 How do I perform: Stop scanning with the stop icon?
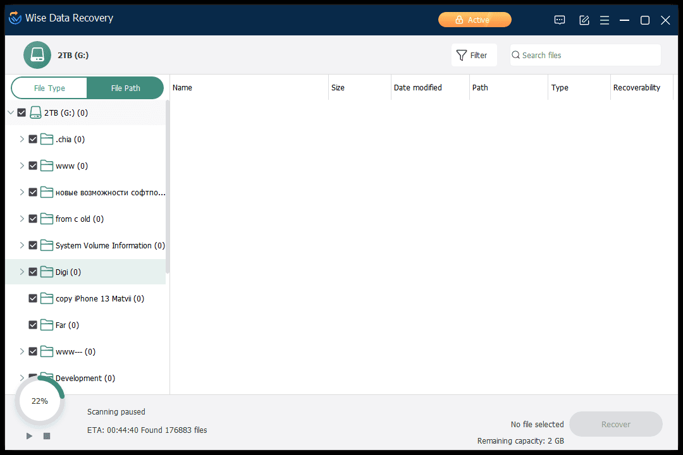click(x=47, y=436)
